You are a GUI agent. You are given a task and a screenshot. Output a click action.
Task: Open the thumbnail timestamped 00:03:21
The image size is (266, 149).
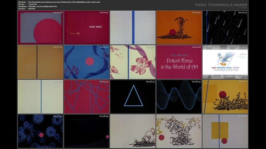[86, 62]
